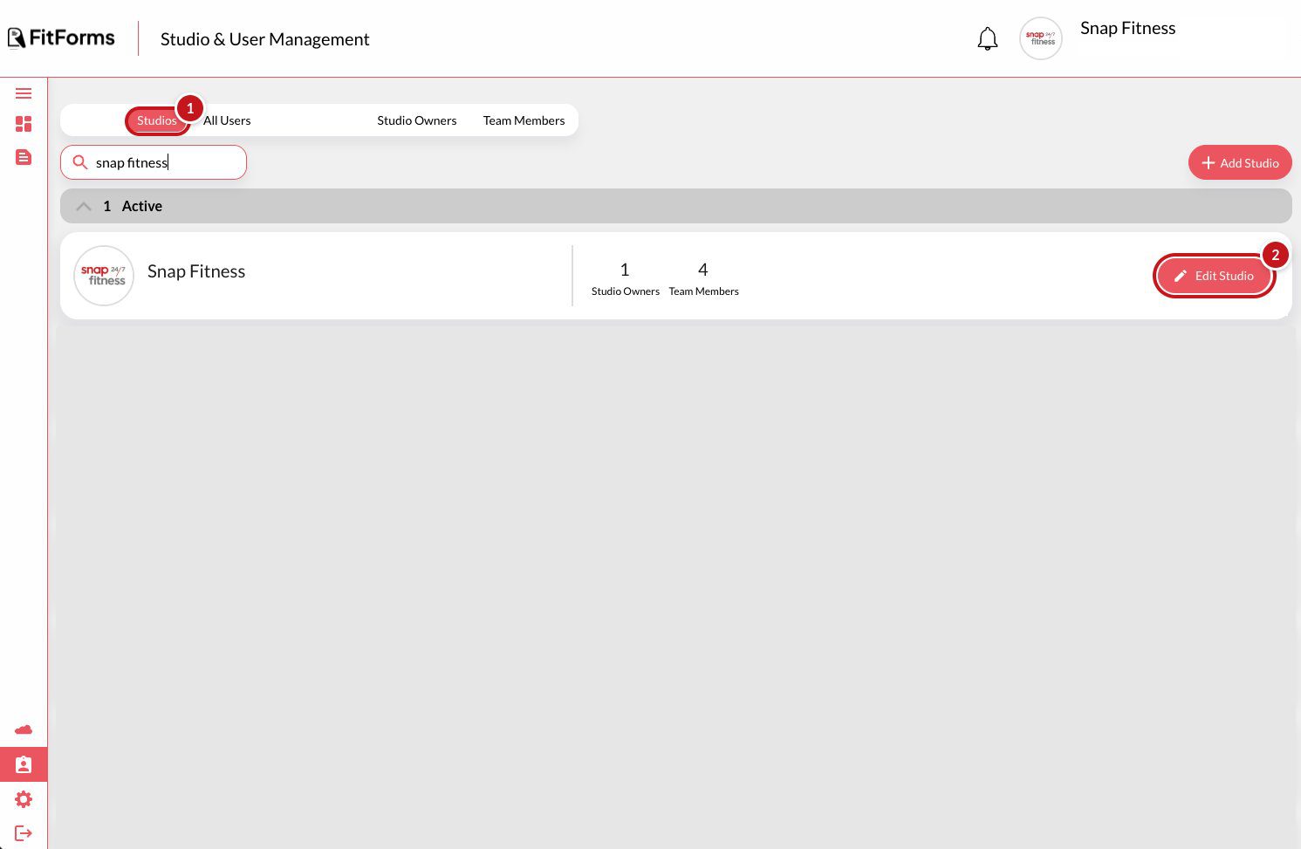The image size is (1301, 849).
Task: Click the Snap Fitness profile avatar in header
Action: coord(1041,38)
